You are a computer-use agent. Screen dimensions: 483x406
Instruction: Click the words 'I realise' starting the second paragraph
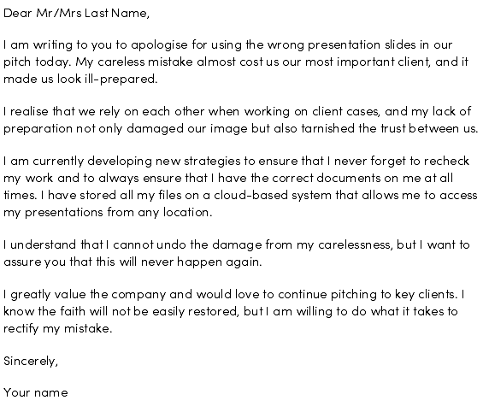click(26, 111)
